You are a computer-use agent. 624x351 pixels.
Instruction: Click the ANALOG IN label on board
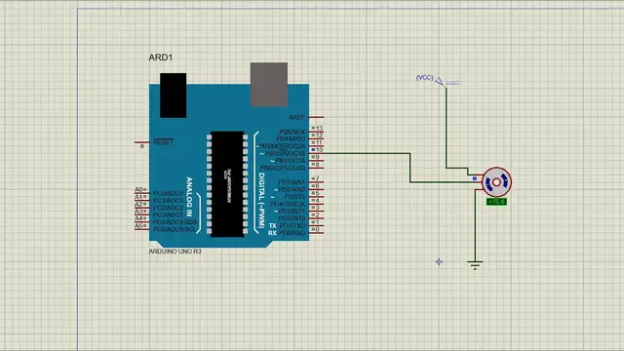tap(189, 197)
